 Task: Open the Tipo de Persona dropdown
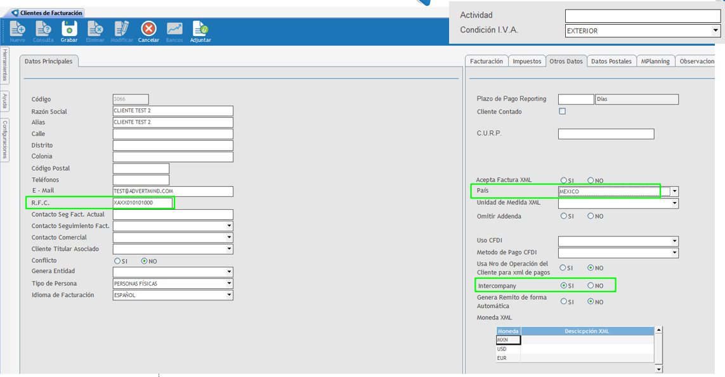point(229,283)
